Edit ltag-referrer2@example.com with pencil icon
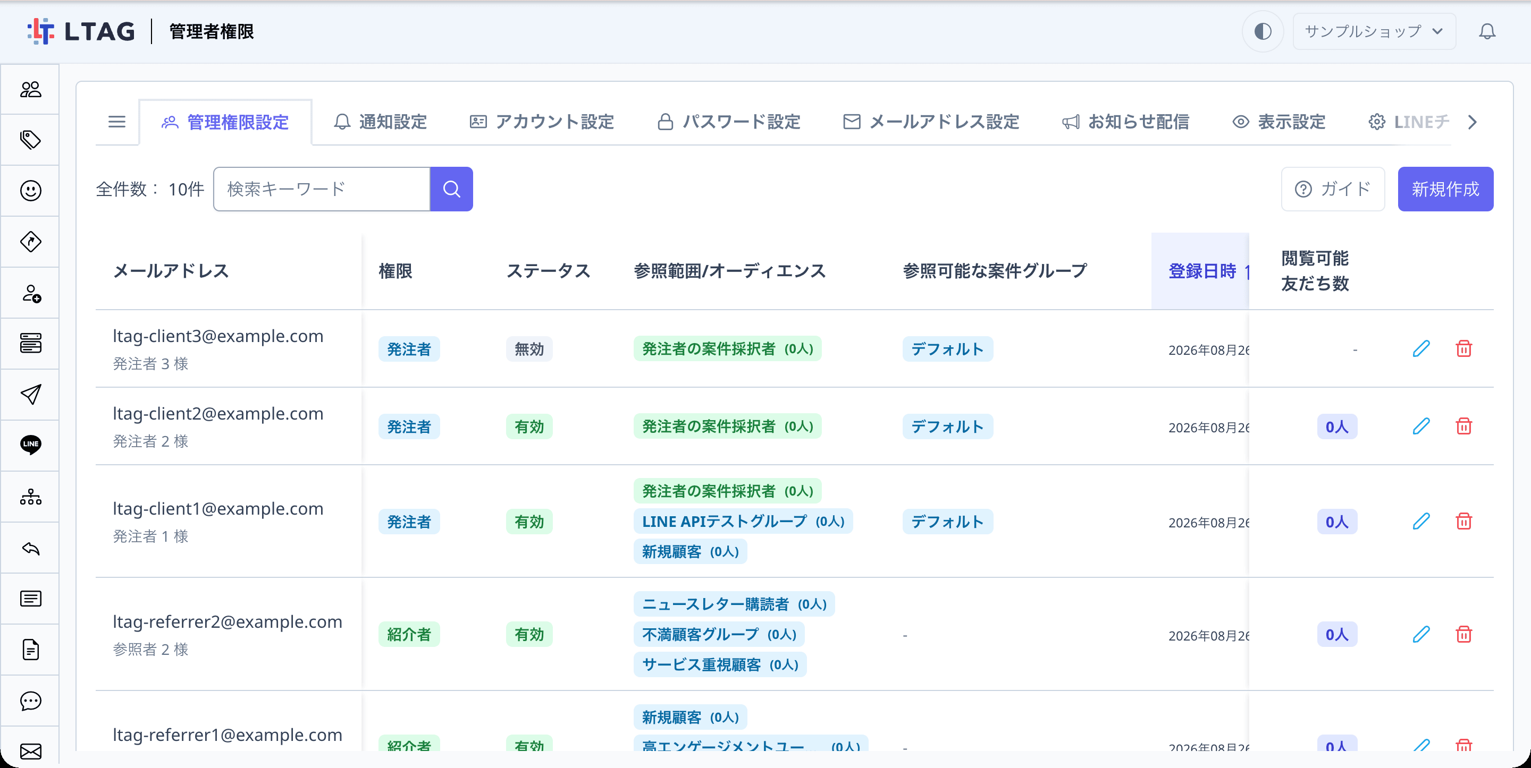 [1421, 634]
